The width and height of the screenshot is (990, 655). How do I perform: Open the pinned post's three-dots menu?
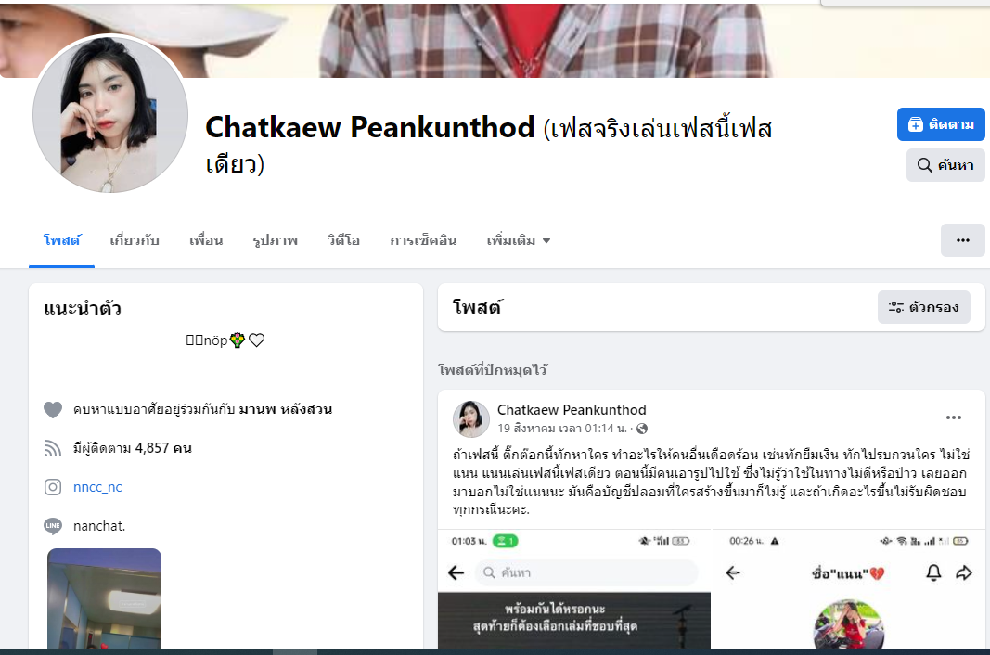coord(954,417)
